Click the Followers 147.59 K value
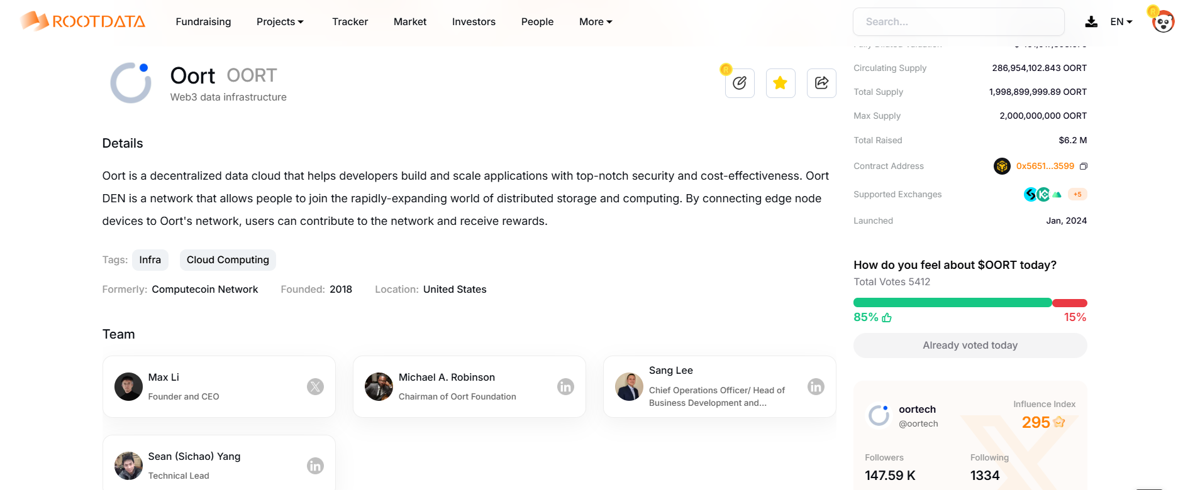1183x490 pixels. click(890, 476)
